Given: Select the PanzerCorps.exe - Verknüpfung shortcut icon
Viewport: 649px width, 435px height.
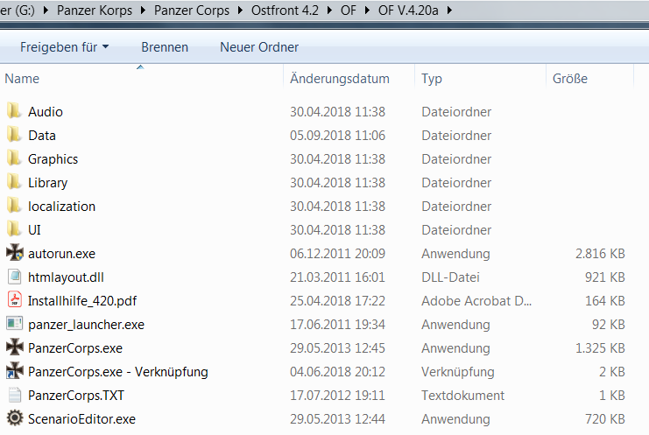Looking at the screenshot, I should pyautogui.click(x=15, y=370).
